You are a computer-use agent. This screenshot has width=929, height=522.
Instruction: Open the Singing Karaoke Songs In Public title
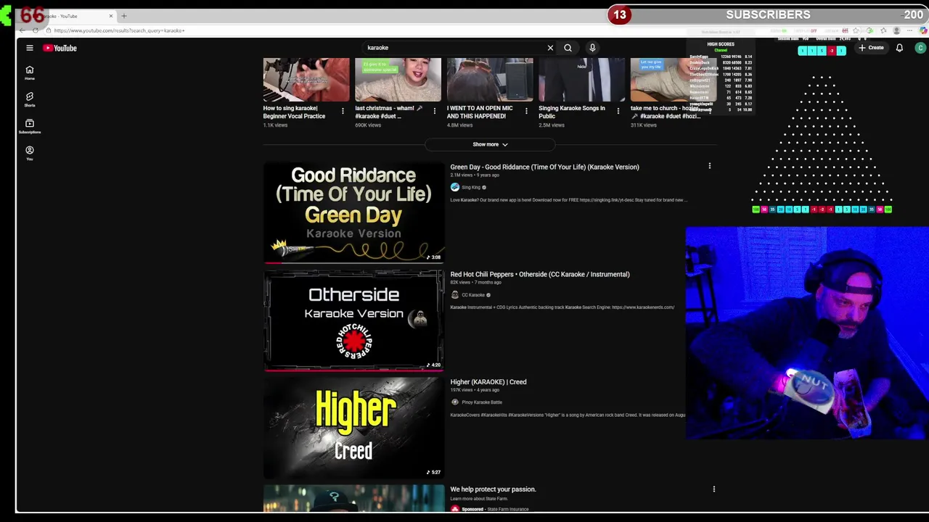click(572, 112)
